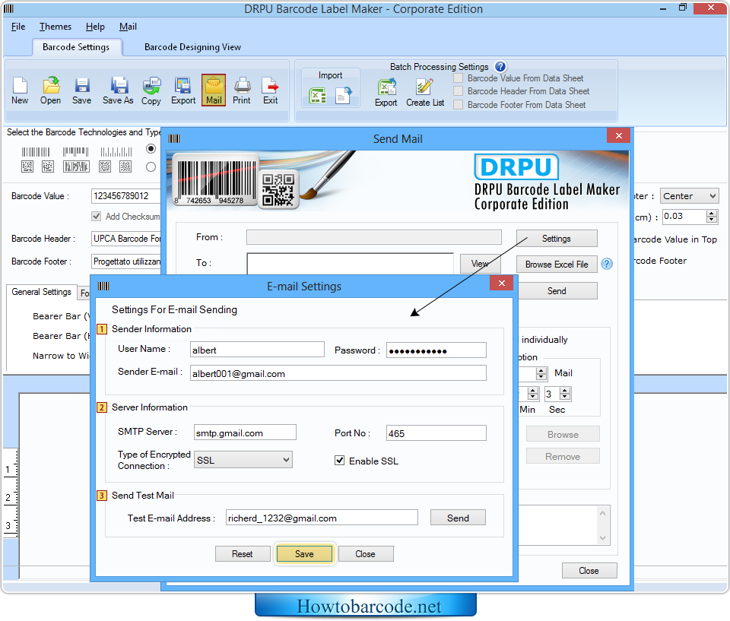Click the Exit toolbar icon
Viewport: 730px width, 621px height.
point(270,90)
